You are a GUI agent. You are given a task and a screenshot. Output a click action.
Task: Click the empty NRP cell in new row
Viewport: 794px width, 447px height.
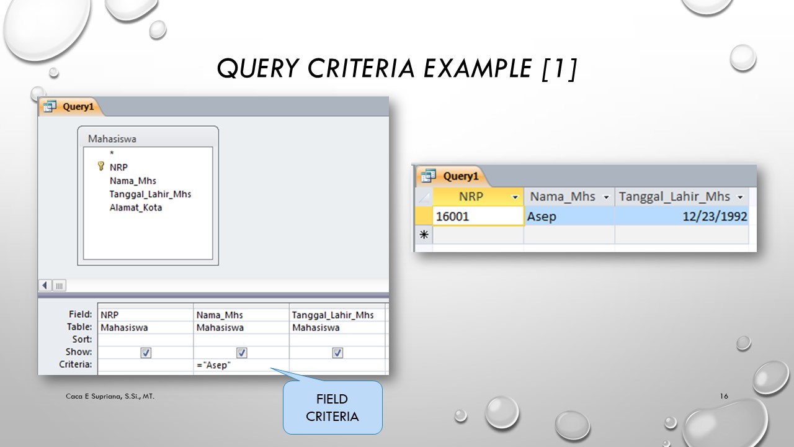pyautogui.click(x=478, y=235)
